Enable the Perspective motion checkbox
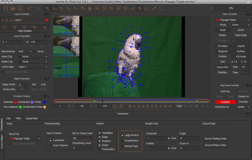 click(100, 149)
